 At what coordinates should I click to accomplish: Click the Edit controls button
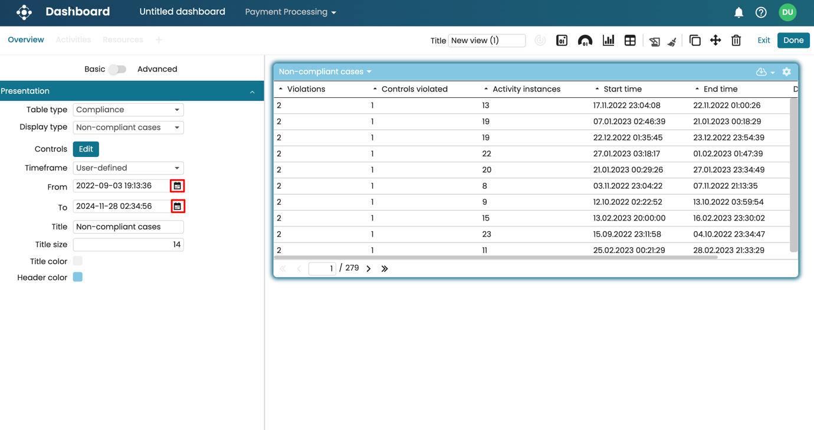tap(86, 149)
